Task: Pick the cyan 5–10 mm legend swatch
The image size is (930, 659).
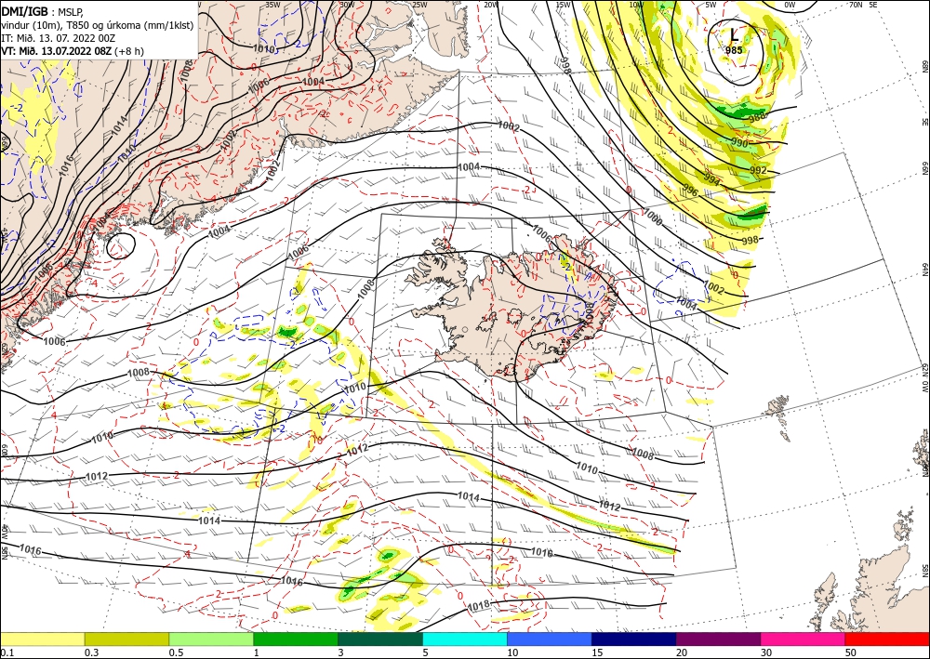Action: coord(465,639)
